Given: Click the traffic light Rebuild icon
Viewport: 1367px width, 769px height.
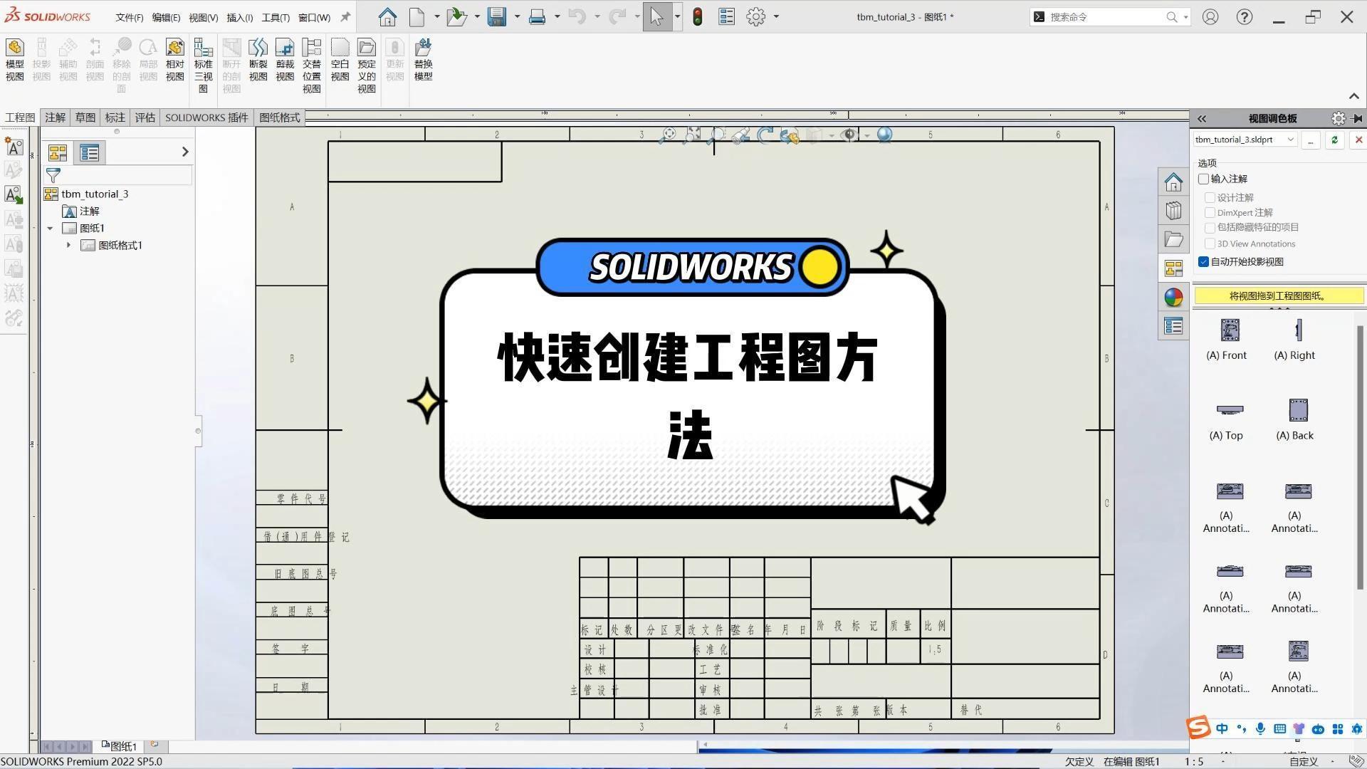Looking at the screenshot, I should (x=697, y=17).
